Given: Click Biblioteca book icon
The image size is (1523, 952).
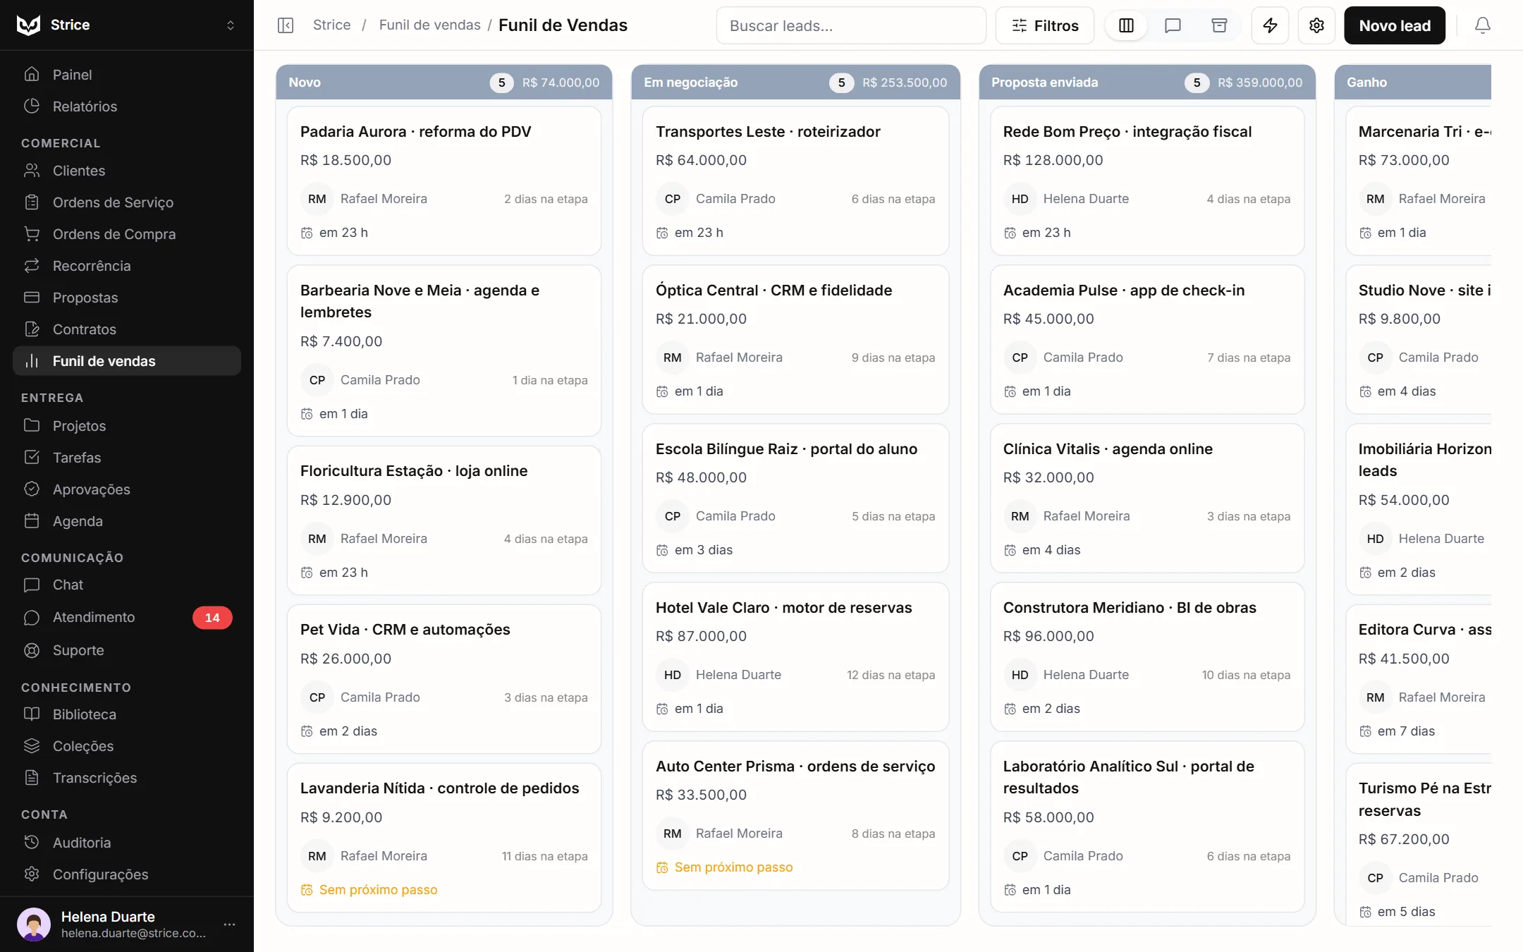Looking at the screenshot, I should [32, 714].
